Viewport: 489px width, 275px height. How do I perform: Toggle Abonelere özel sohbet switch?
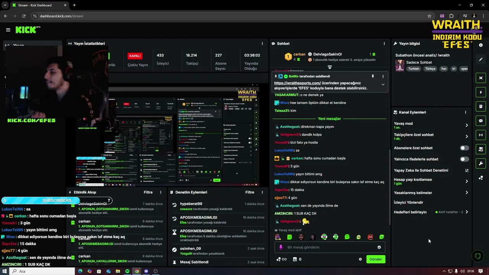click(x=464, y=148)
